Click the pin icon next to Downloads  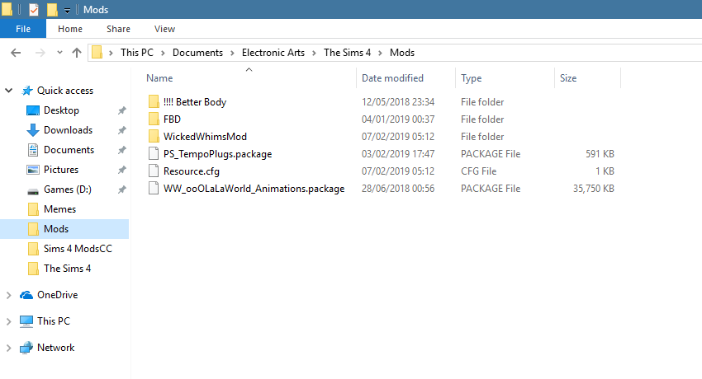pyautogui.click(x=121, y=130)
